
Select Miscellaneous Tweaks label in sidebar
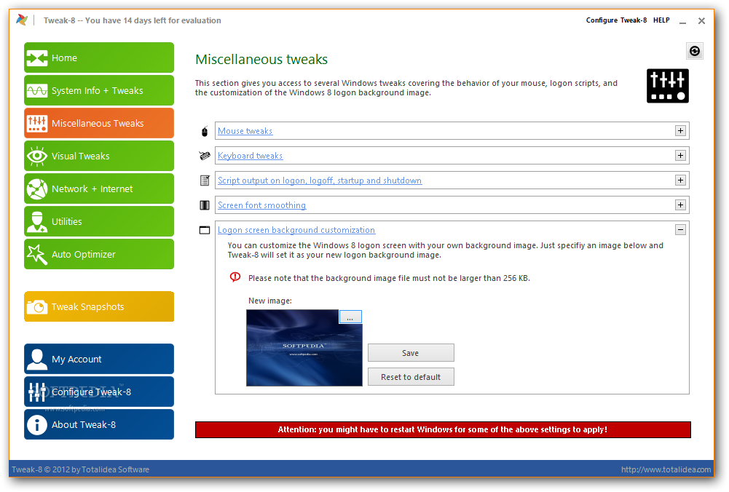98,124
